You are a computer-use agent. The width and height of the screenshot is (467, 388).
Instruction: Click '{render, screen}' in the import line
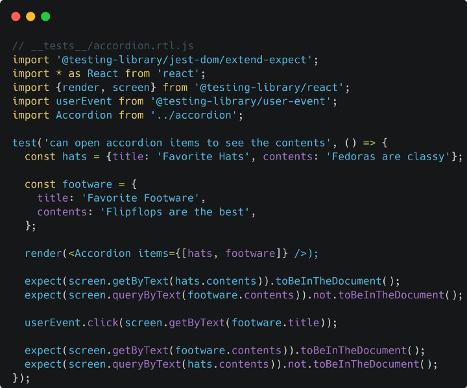[106, 88]
